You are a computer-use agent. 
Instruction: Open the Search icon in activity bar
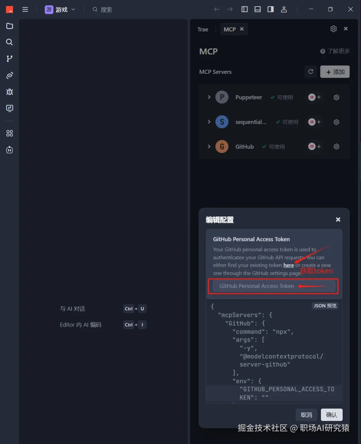[x=10, y=42]
